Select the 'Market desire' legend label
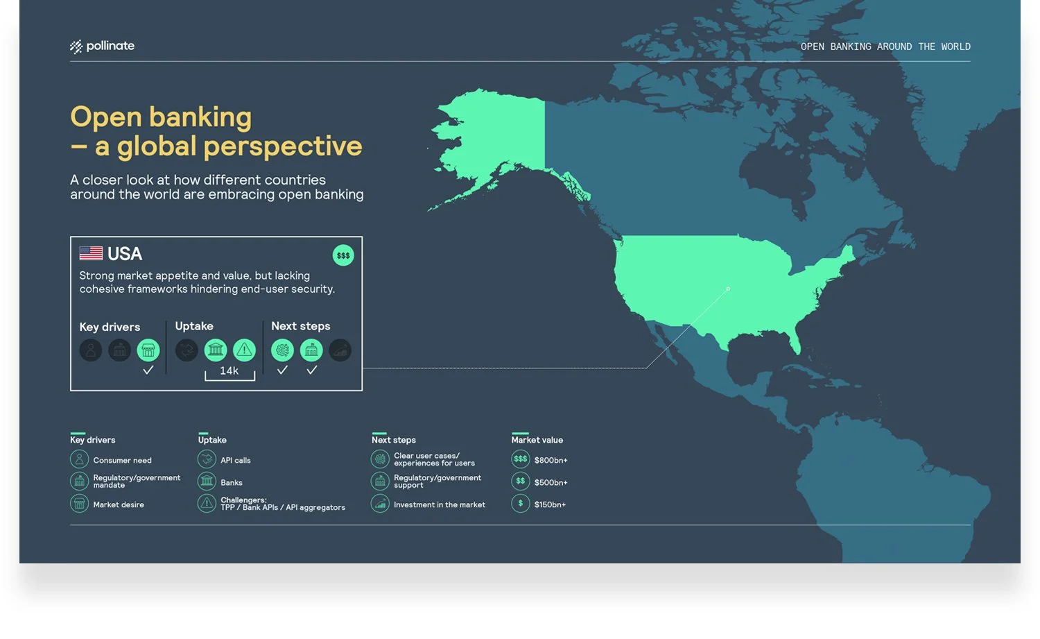The height and width of the screenshot is (639, 1040). pos(119,504)
